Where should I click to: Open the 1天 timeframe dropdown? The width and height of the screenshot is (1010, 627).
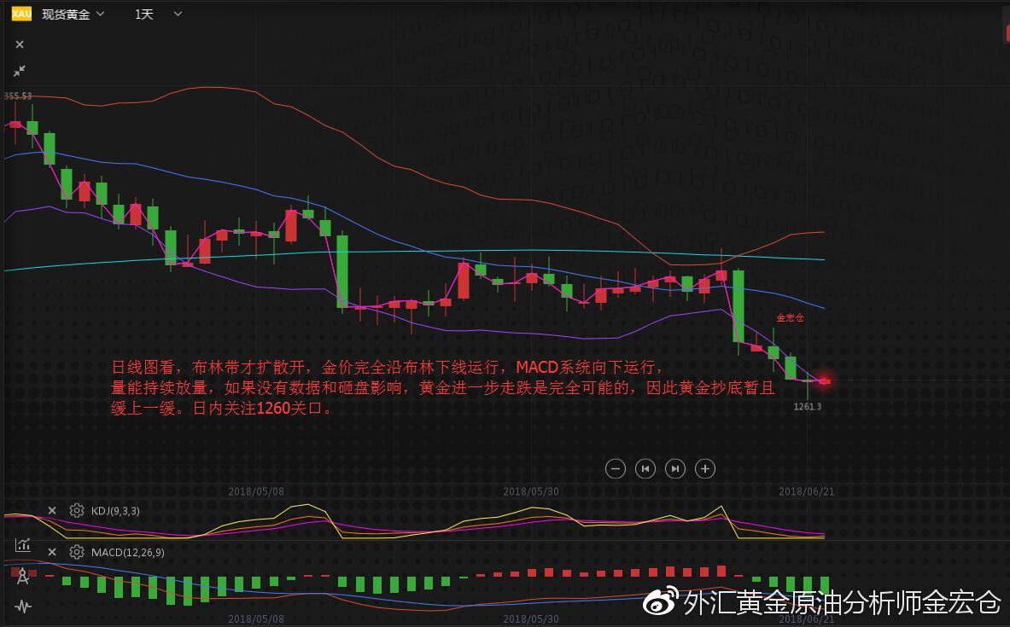coord(158,15)
